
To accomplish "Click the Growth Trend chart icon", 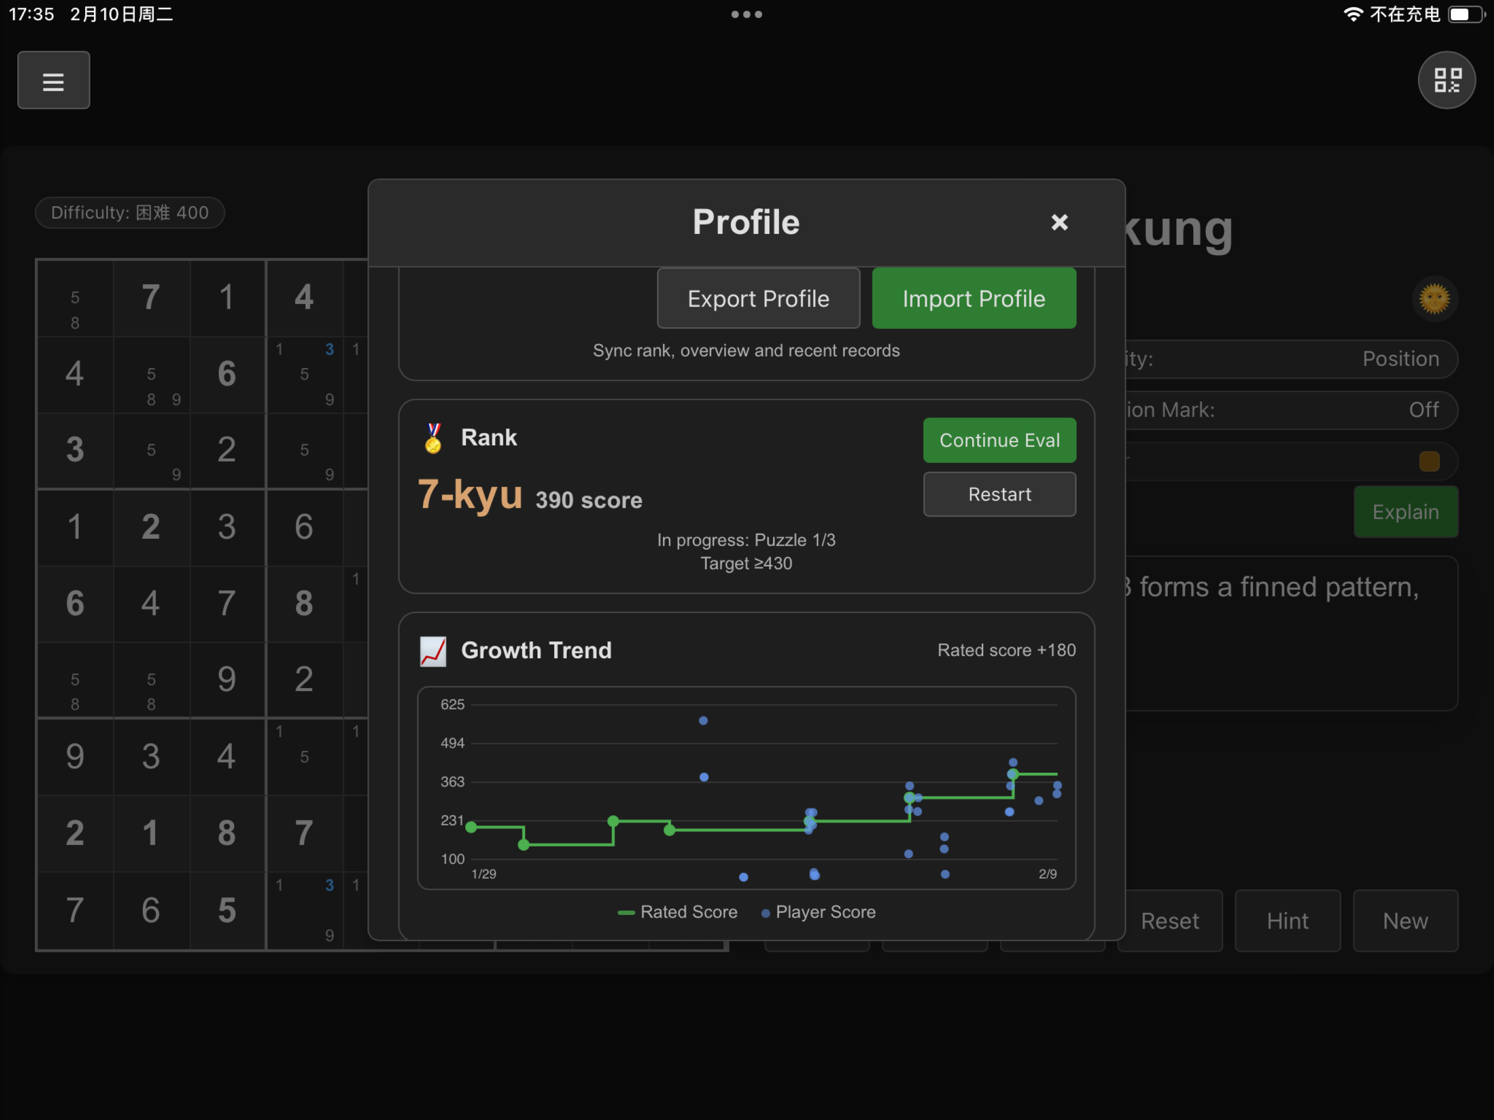I will [433, 652].
